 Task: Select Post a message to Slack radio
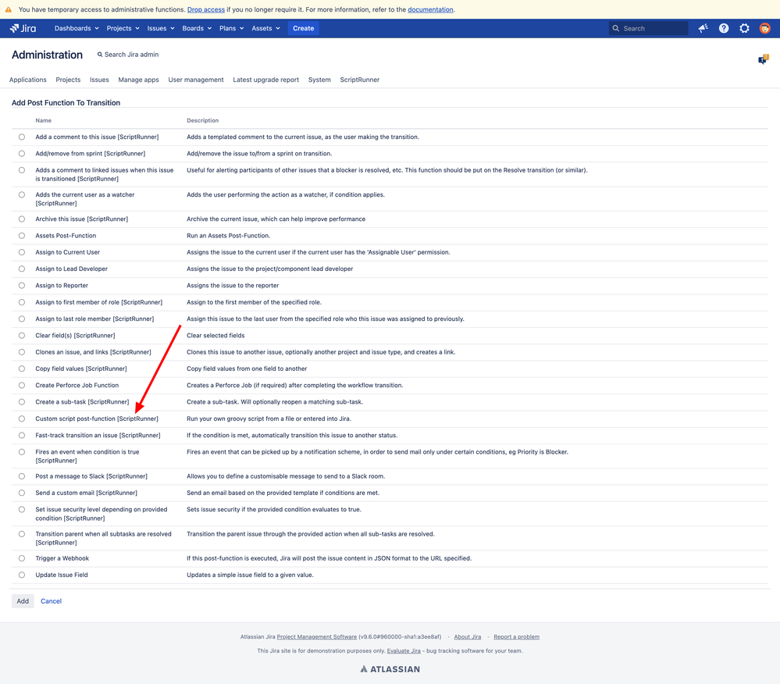coord(22,476)
